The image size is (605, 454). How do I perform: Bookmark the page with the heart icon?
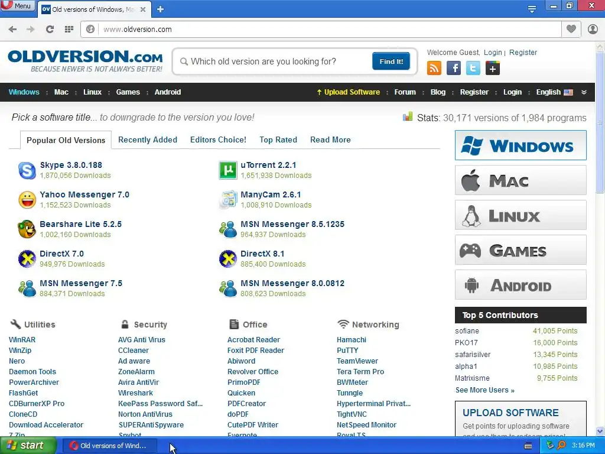pyautogui.click(x=571, y=29)
